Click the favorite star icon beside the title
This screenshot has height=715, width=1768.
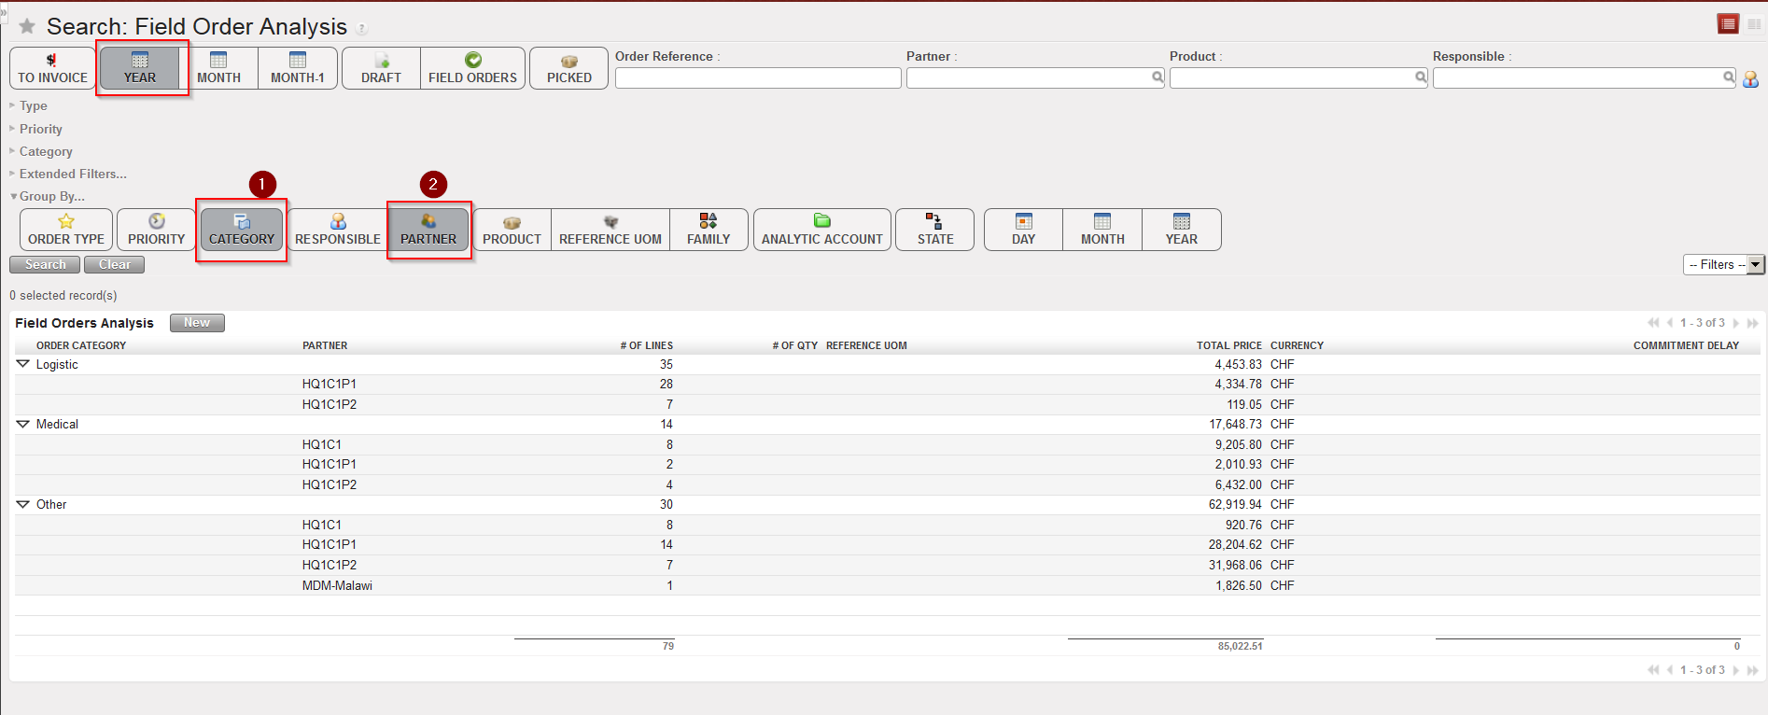coord(27,26)
